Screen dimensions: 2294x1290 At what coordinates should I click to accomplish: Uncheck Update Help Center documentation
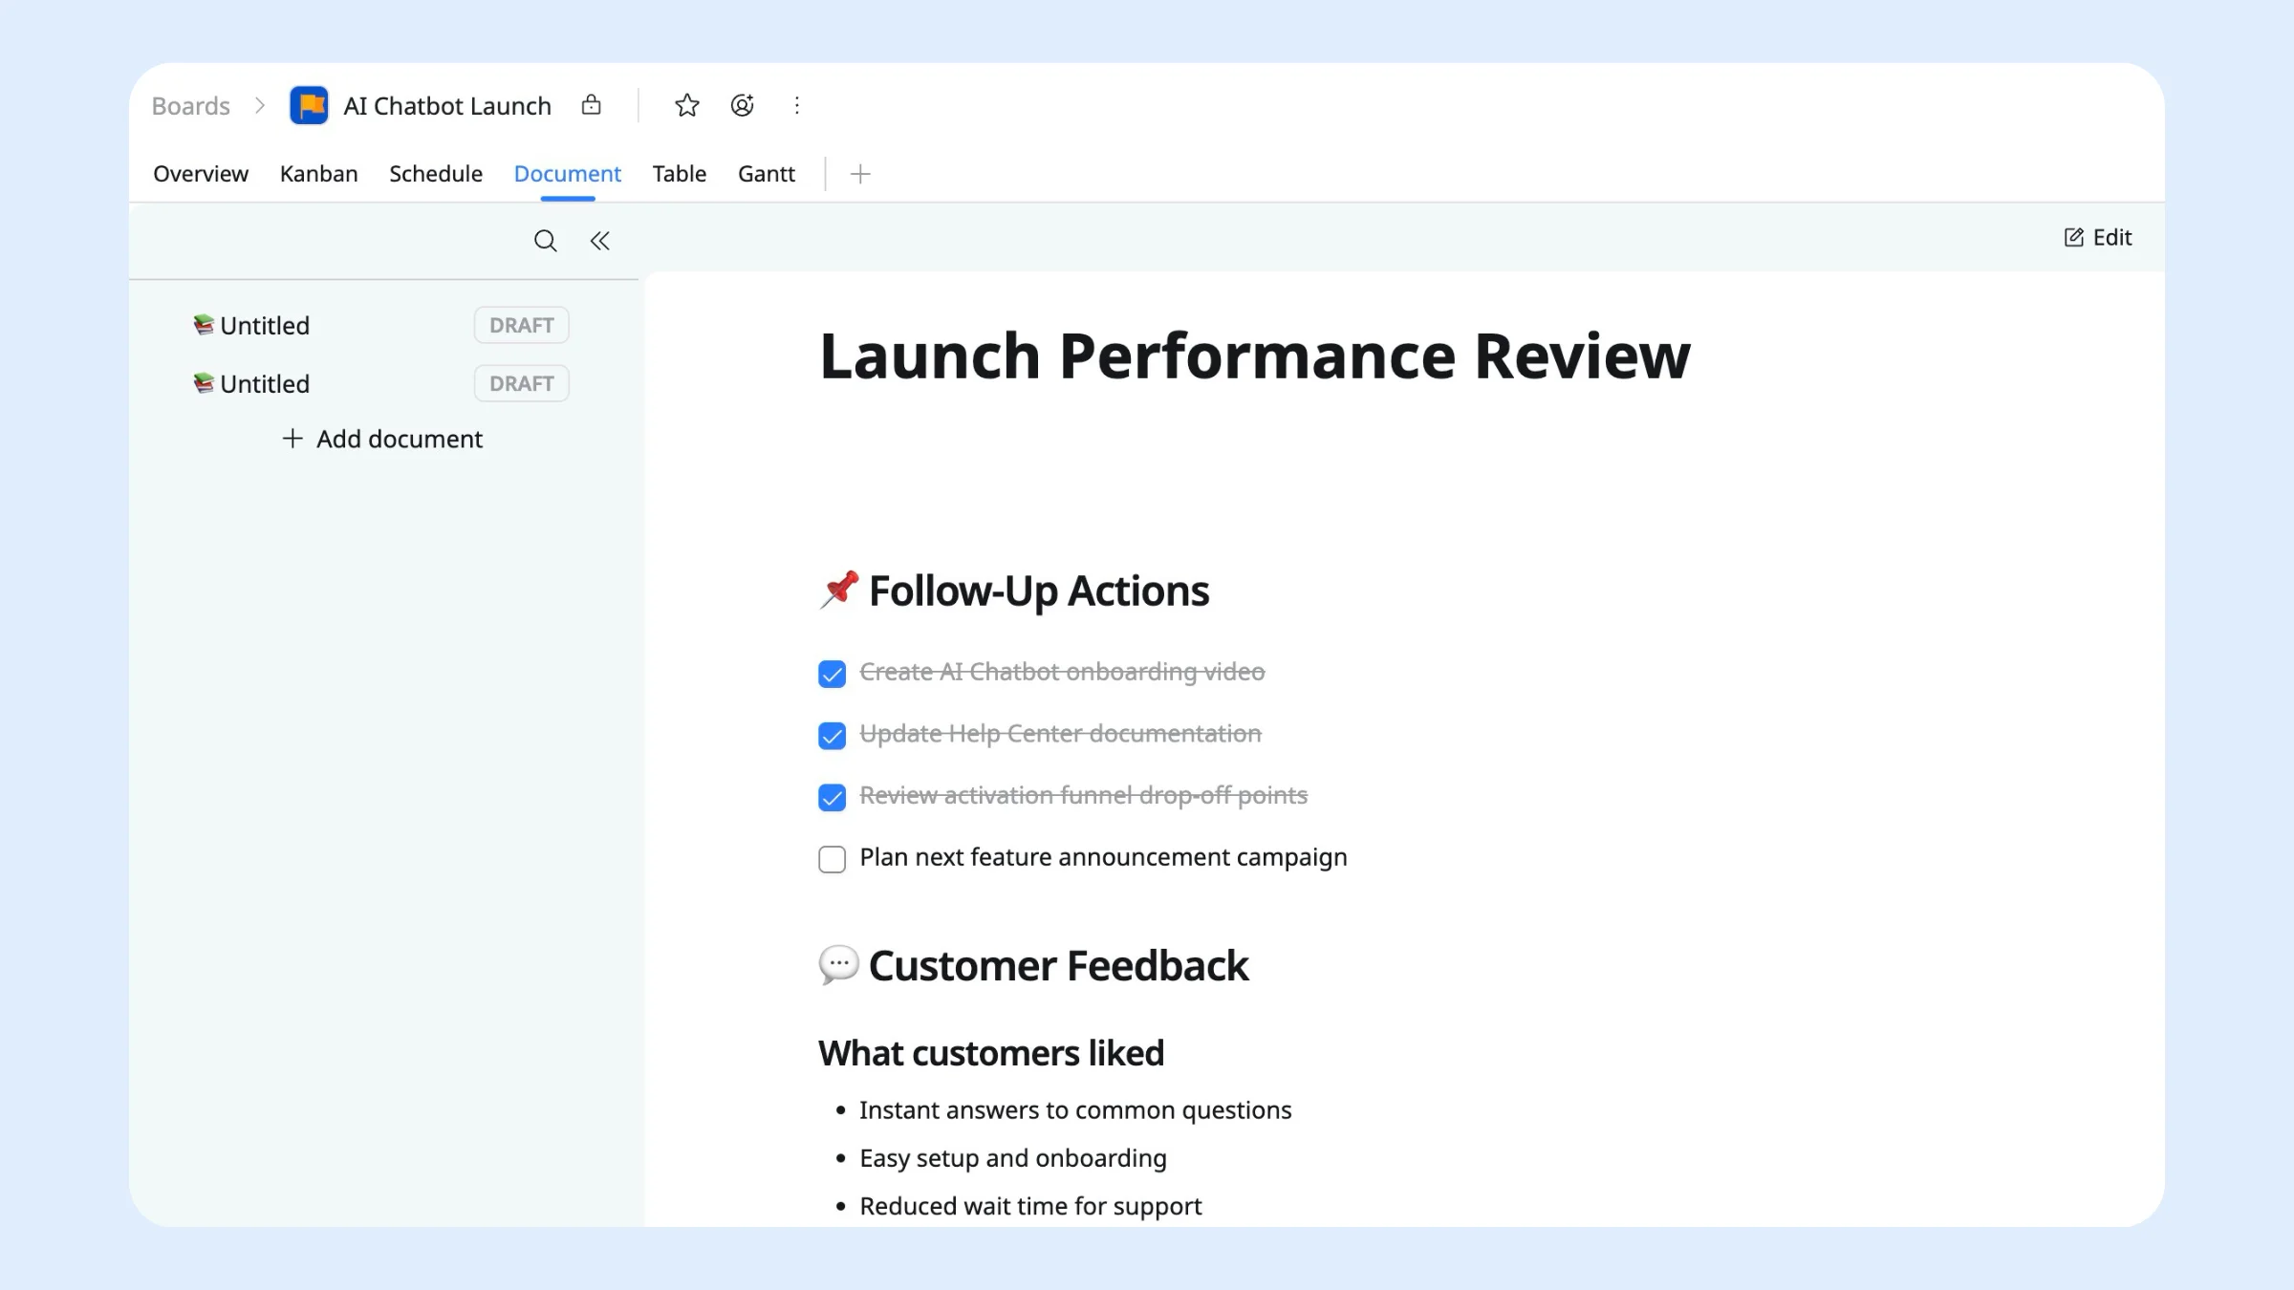pyautogui.click(x=833, y=736)
